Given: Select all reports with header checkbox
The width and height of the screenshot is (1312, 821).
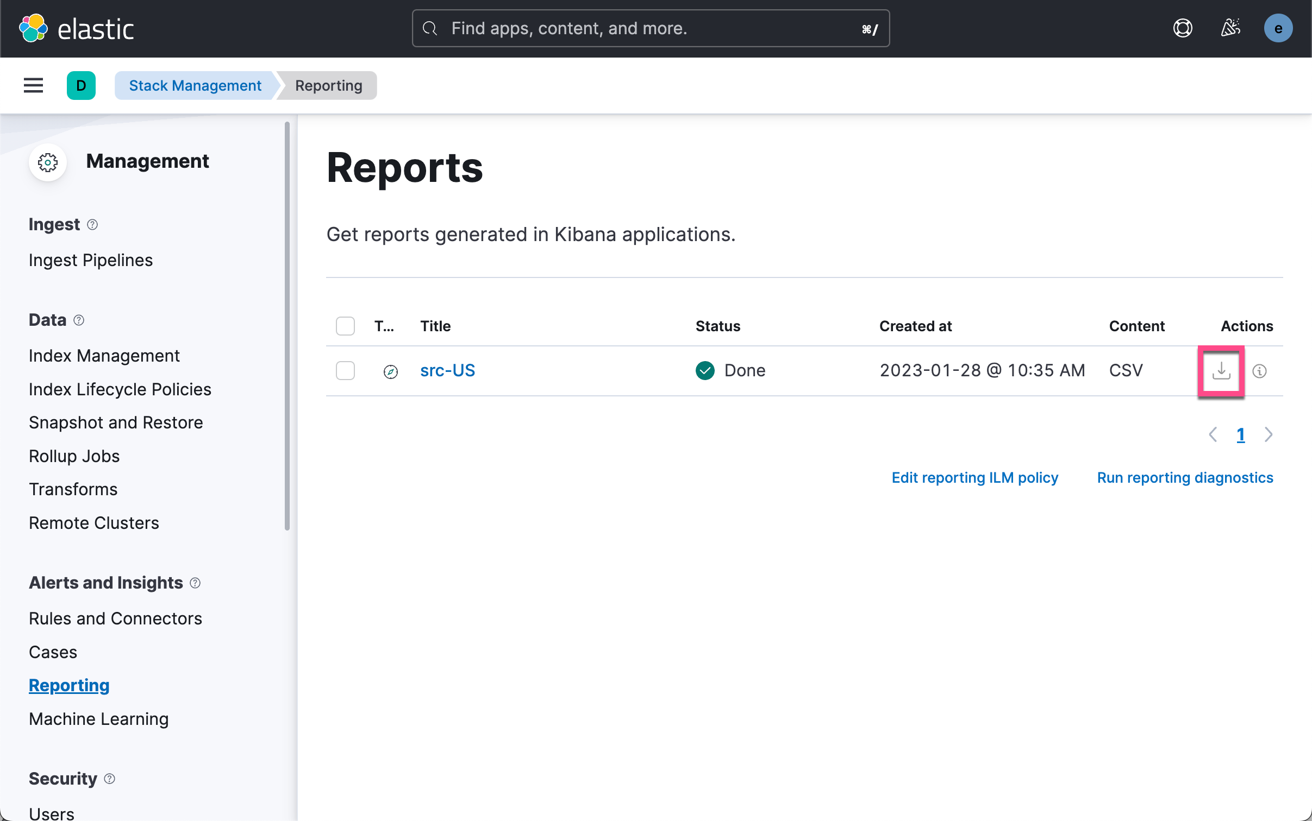Looking at the screenshot, I should [345, 326].
